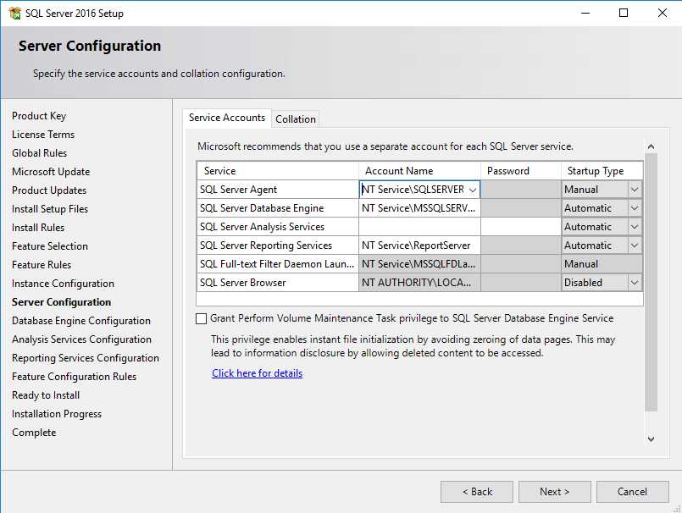
Task: Select Instance Configuration step in sidebar
Action: pos(63,284)
